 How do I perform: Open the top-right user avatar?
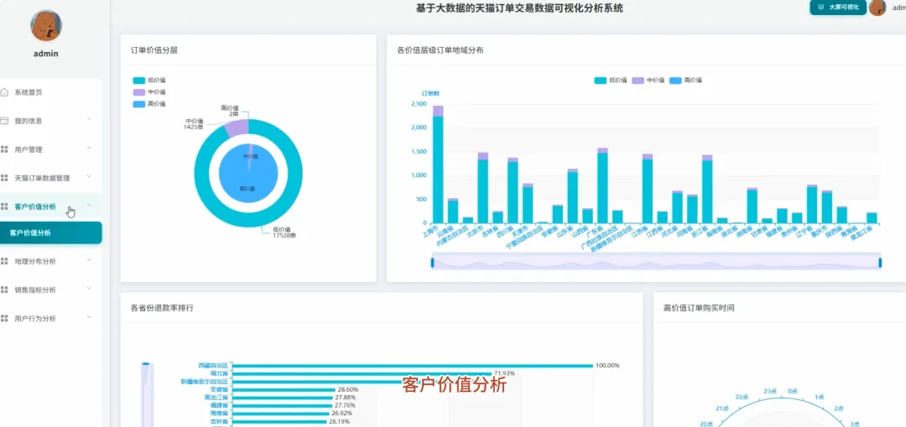pyautogui.click(x=877, y=8)
